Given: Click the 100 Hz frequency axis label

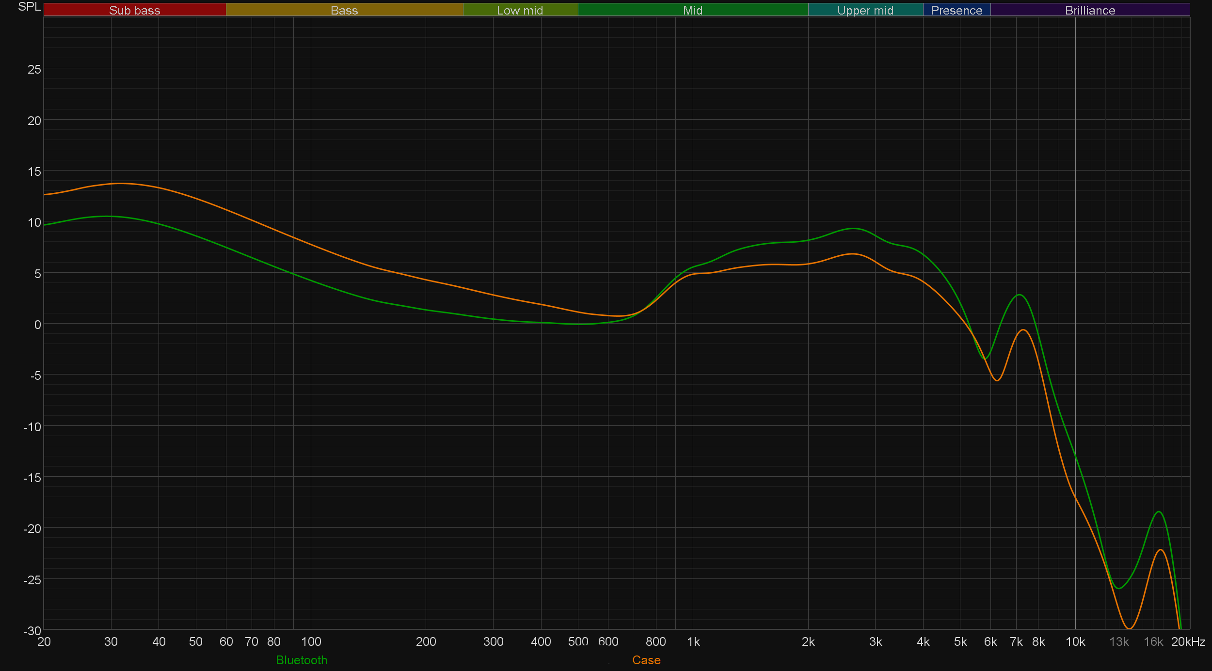Looking at the screenshot, I should click(x=311, y=641).
